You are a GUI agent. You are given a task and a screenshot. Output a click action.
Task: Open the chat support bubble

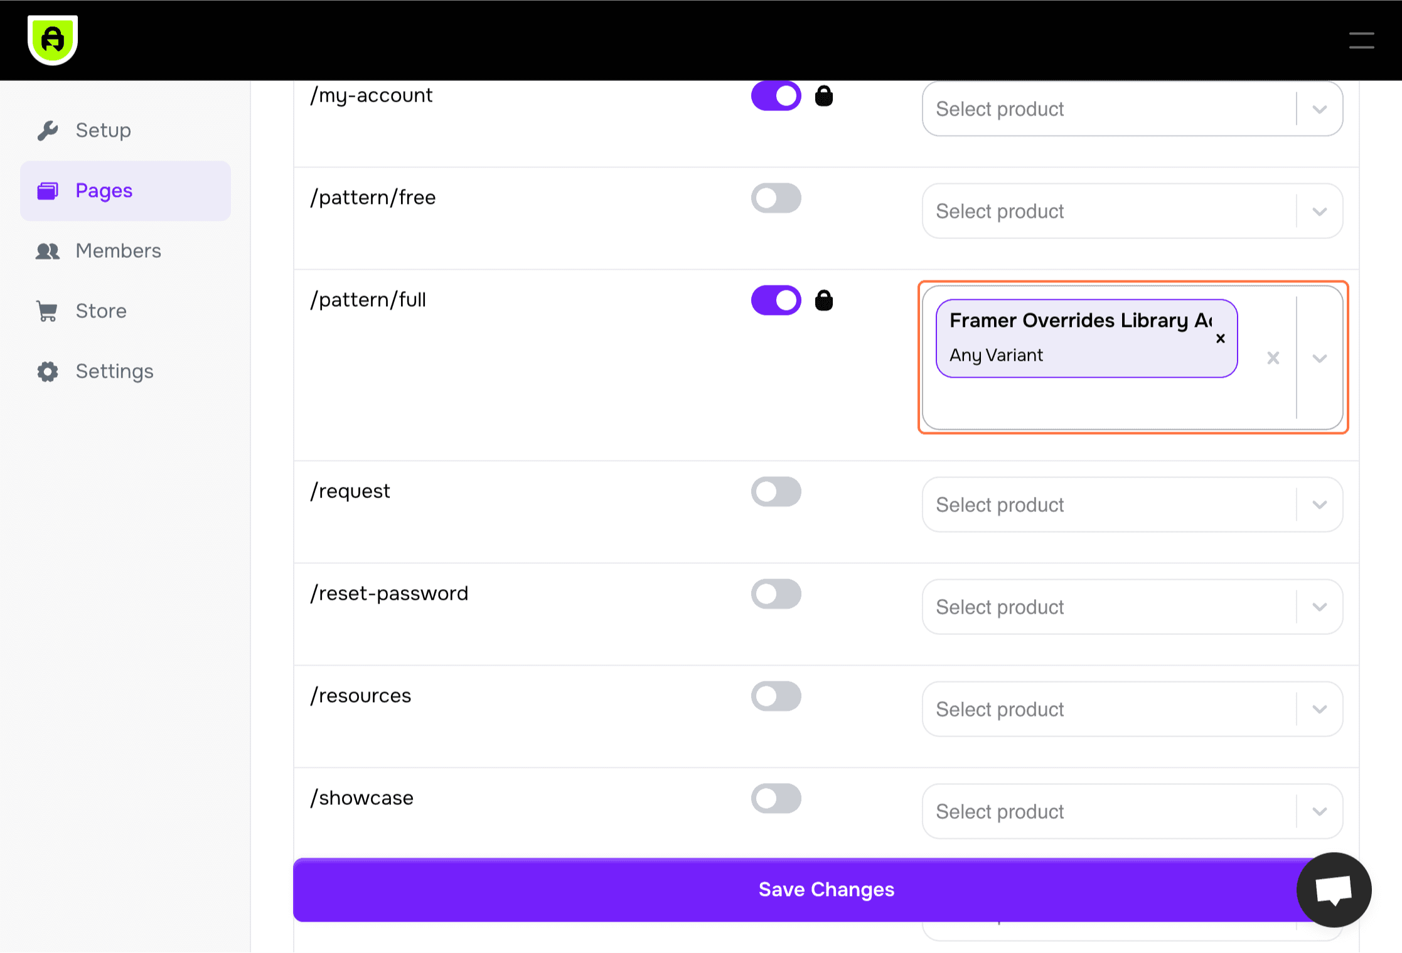pyautogui.click(x=1334, y=890)
